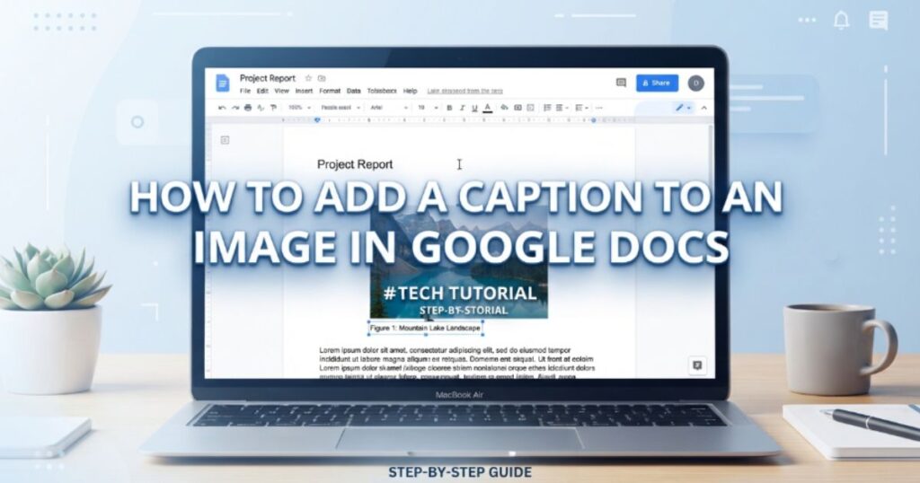
Task: Open the Edit menu
Action: (262, 91)
